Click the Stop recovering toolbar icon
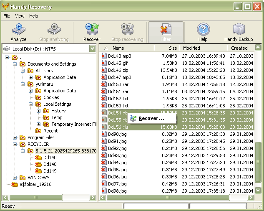Viewport: 264px width, 211px height. coord(128,30)
